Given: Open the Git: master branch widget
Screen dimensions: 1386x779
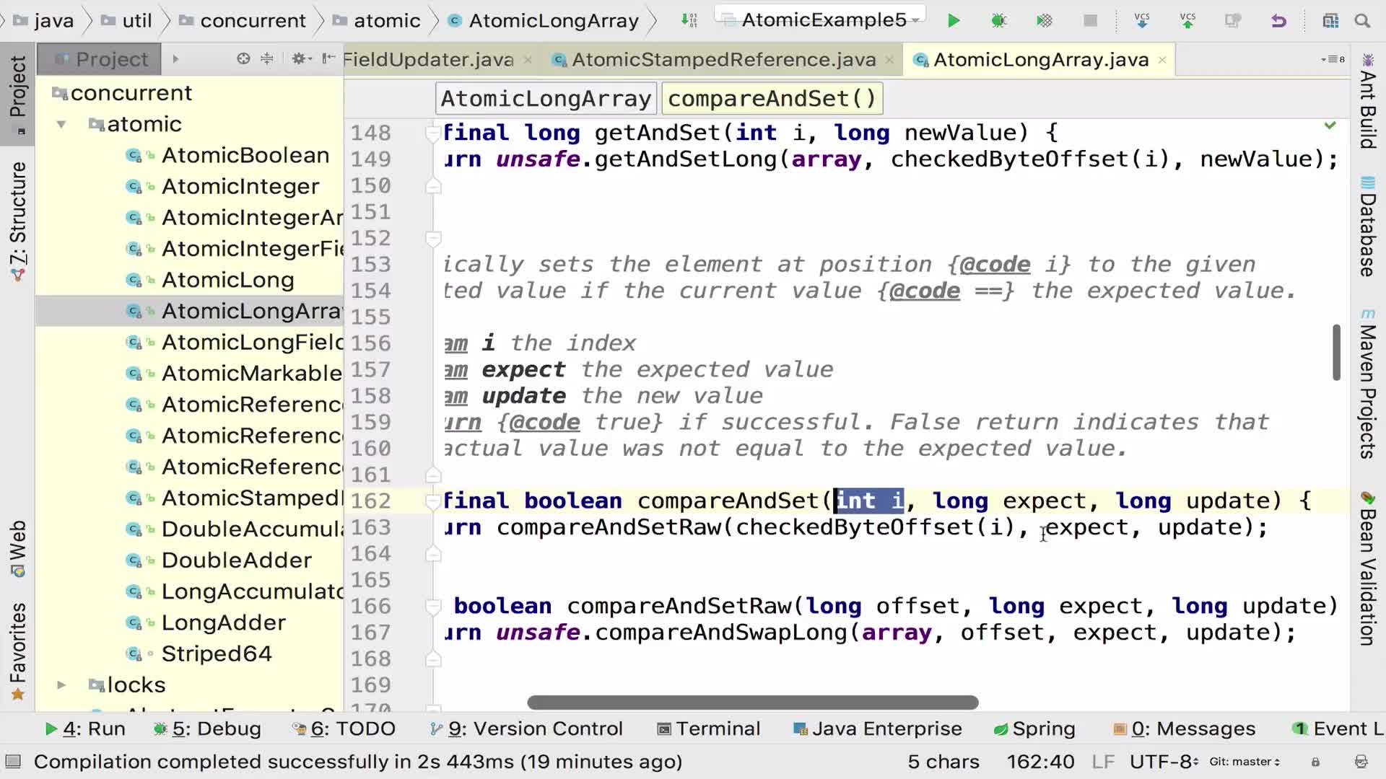Looking at the screenshot, I should pos(1244,762).
